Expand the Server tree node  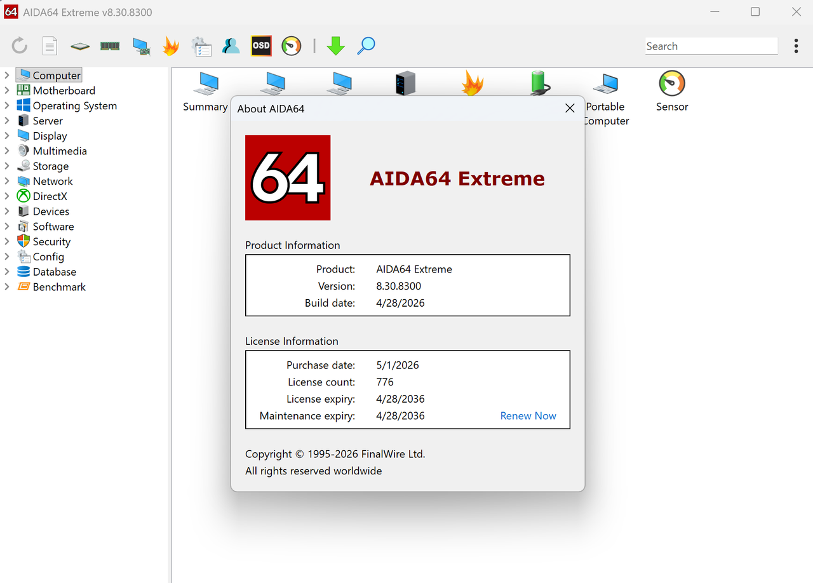tap(7, 121)
